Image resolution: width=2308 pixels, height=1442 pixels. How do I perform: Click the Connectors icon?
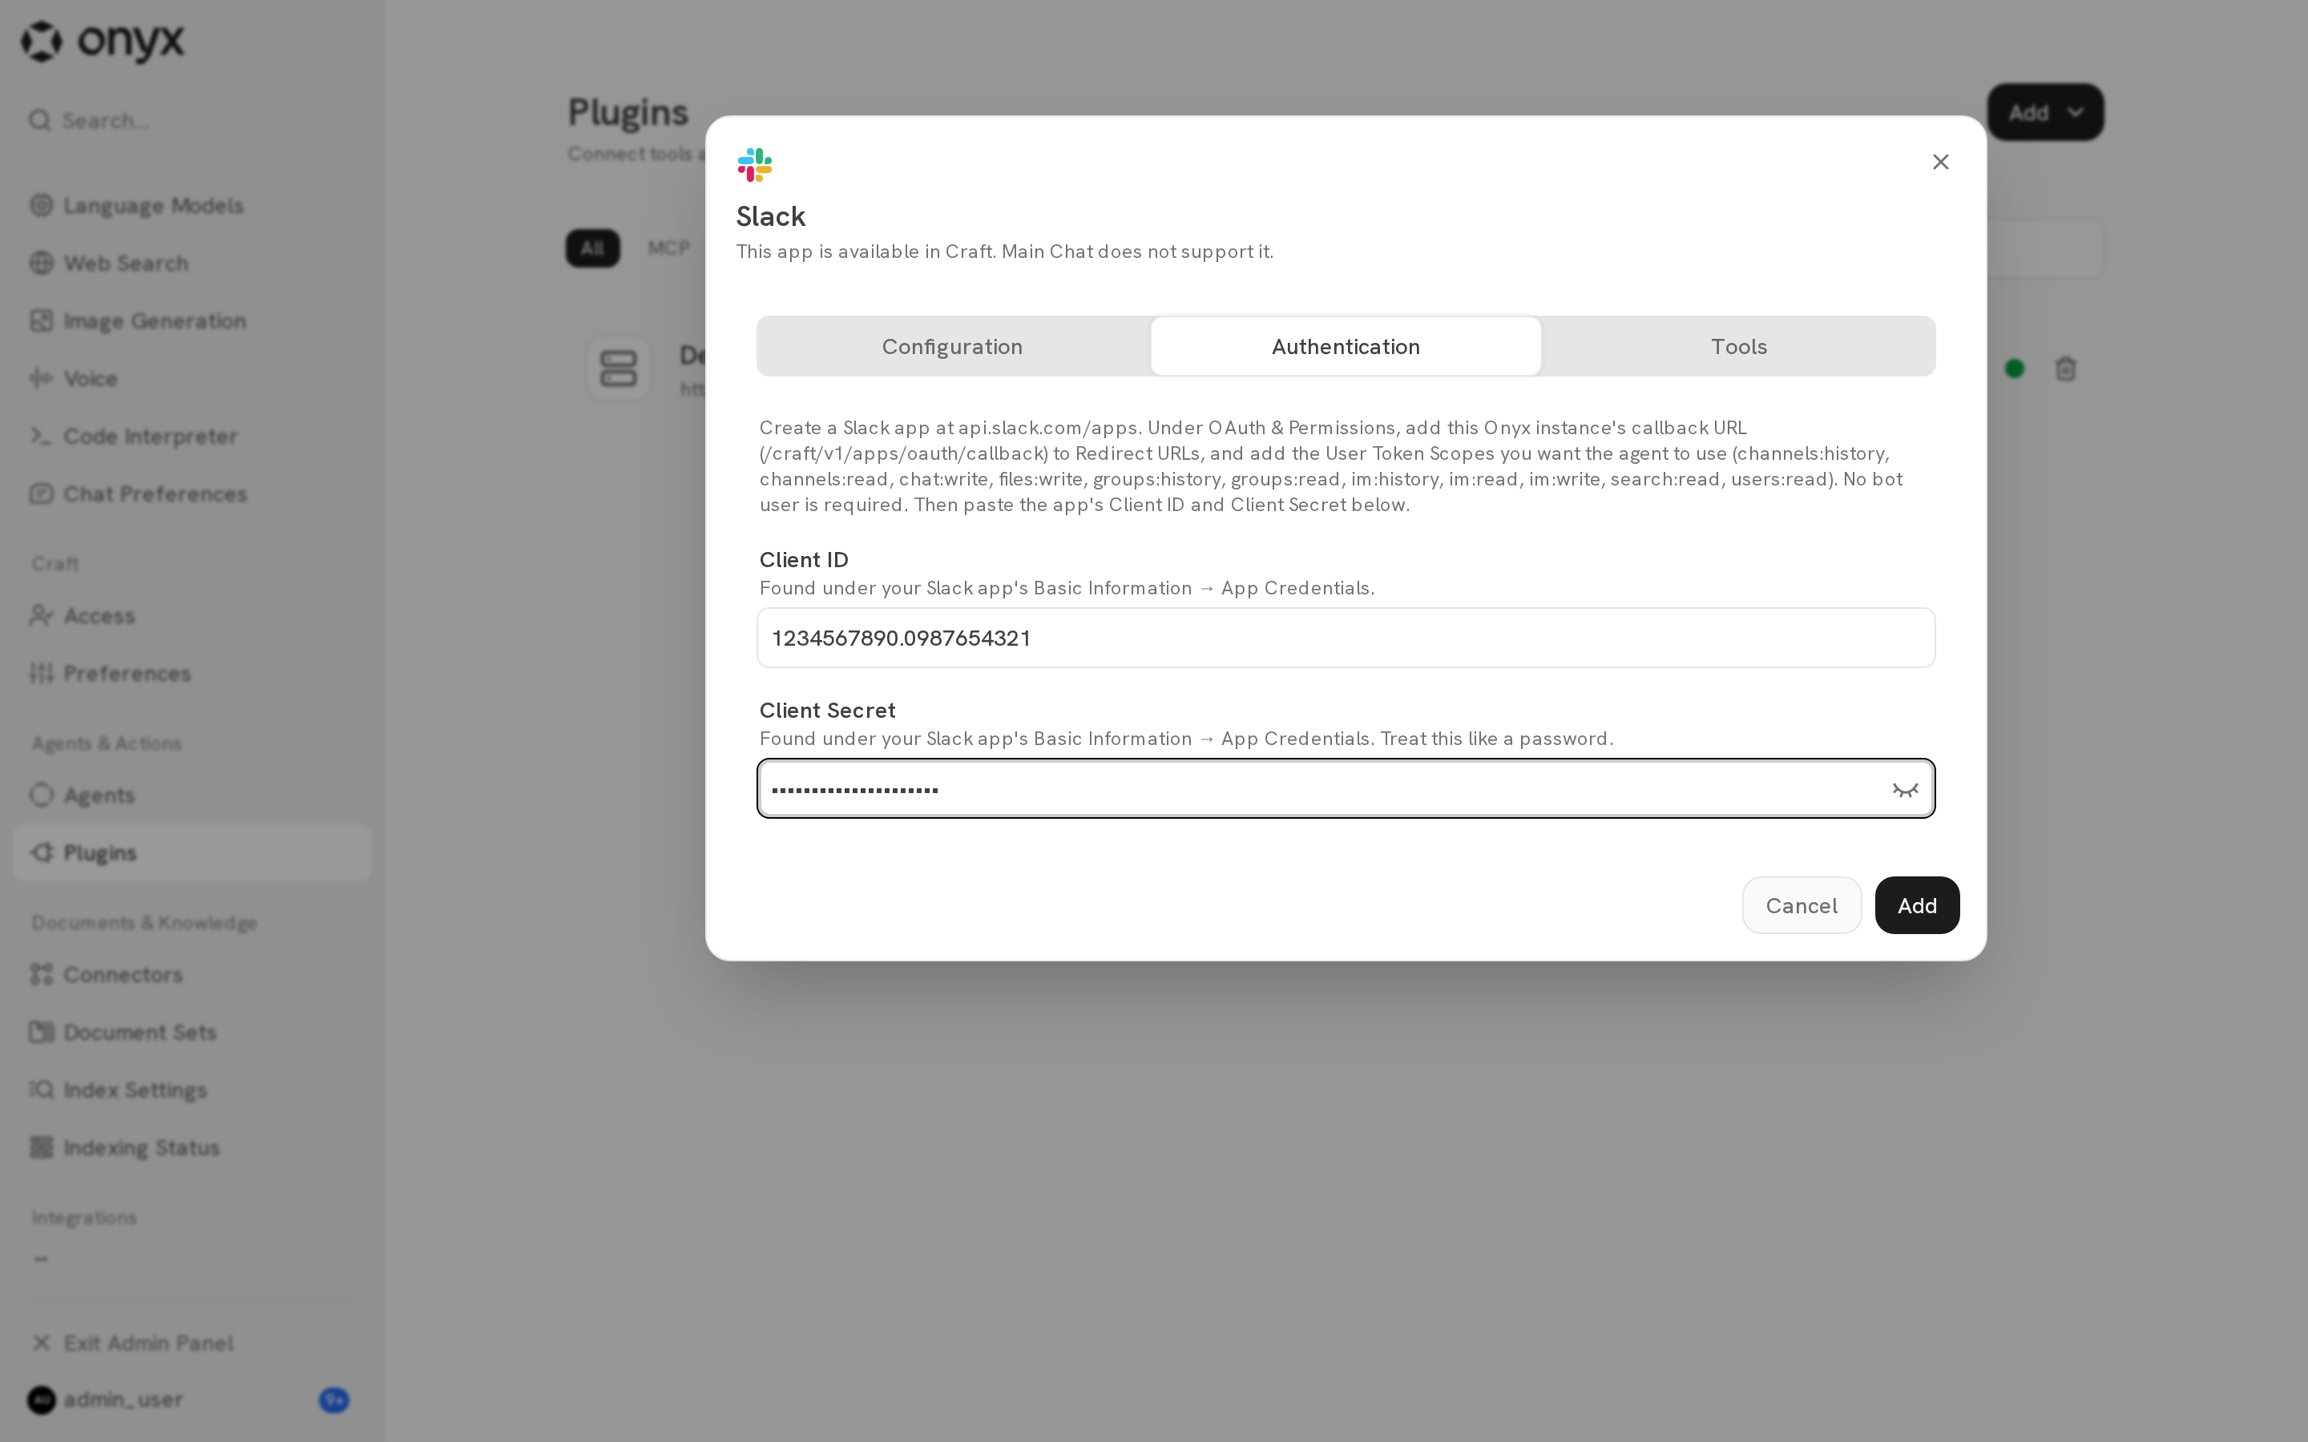point(41,973)
